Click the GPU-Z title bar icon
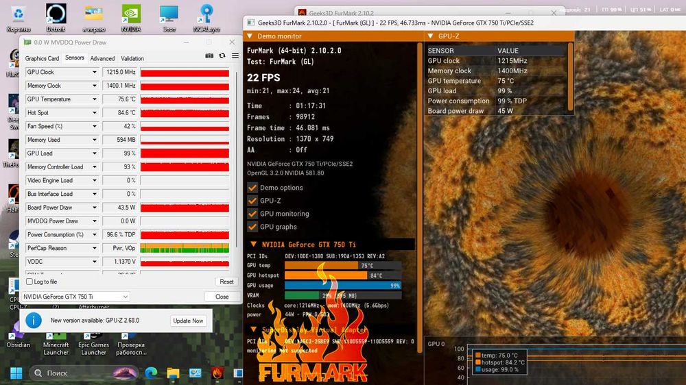The height and width of the screenshot is (385, 686). pos(27,42)
